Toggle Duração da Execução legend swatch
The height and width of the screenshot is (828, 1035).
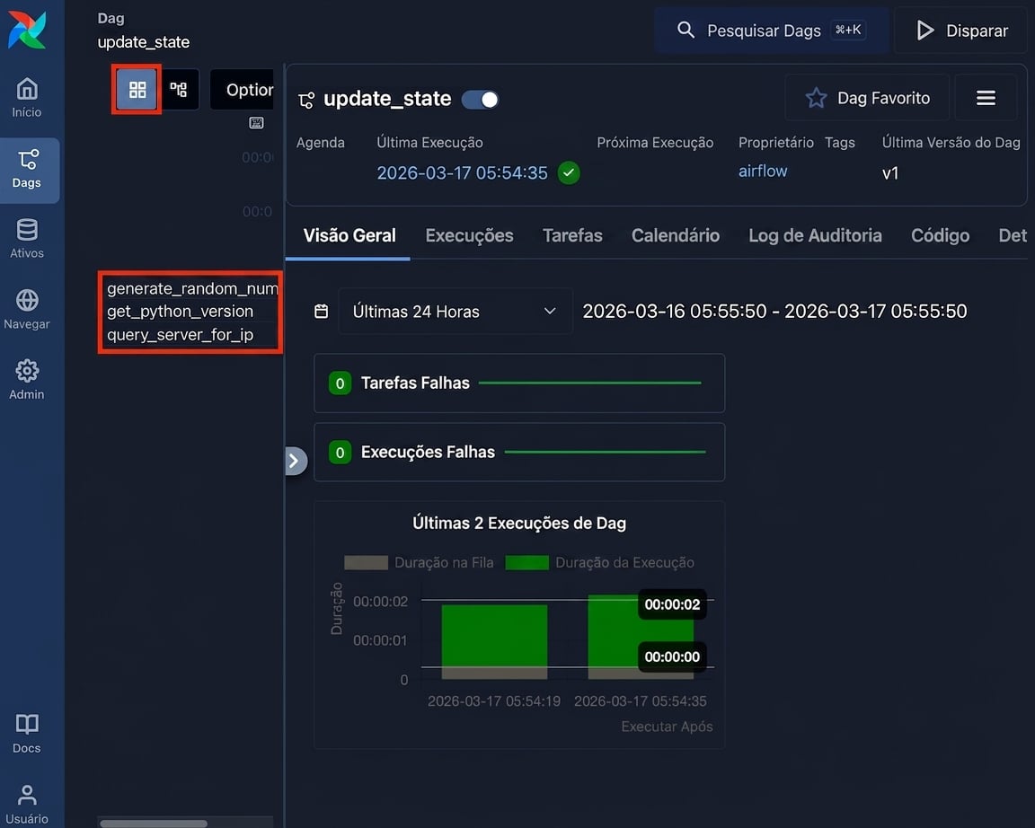coord(526,563)
